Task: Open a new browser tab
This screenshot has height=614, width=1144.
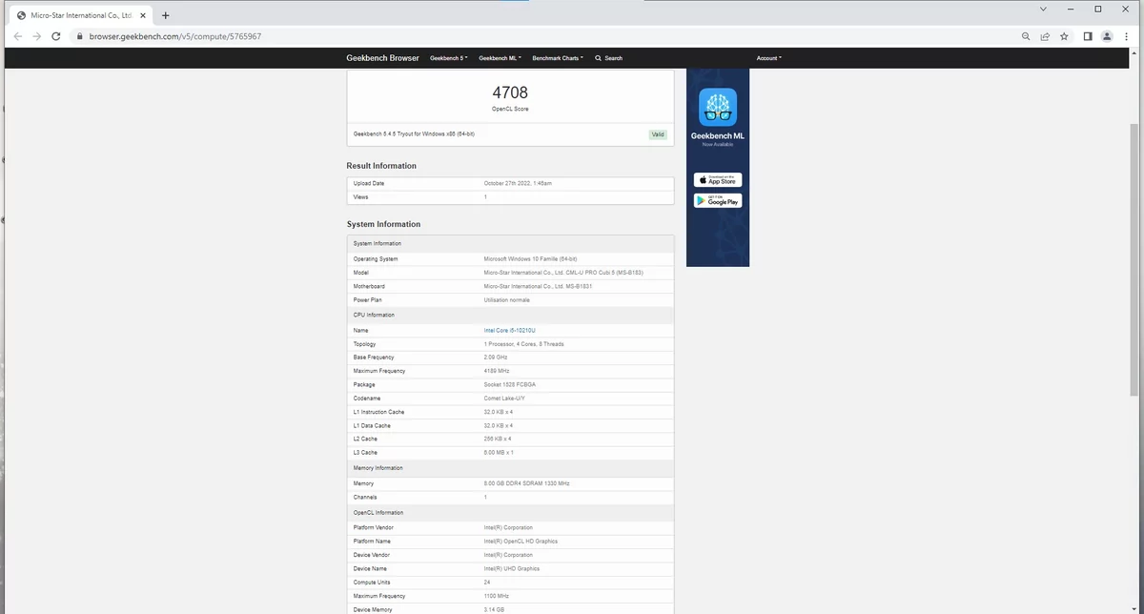Action: click(165, 15)
